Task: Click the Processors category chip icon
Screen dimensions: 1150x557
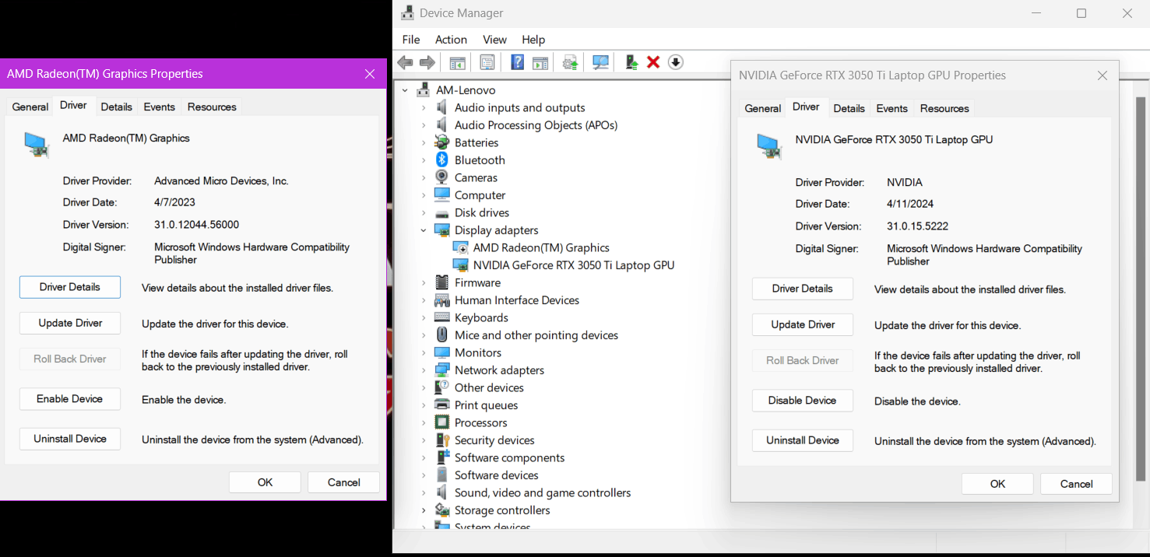Action: click(441, 422)
